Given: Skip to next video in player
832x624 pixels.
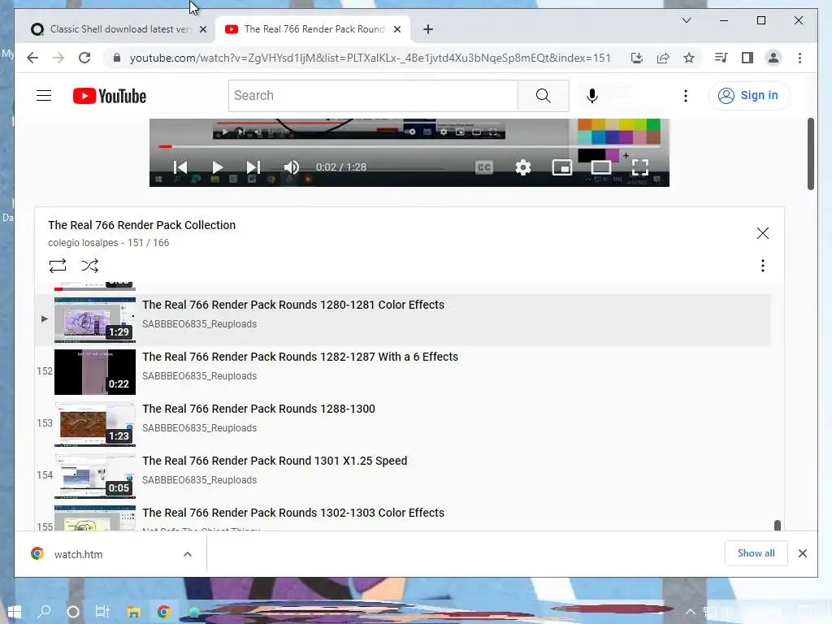Looking at the screenshot, I should point(253,167).
